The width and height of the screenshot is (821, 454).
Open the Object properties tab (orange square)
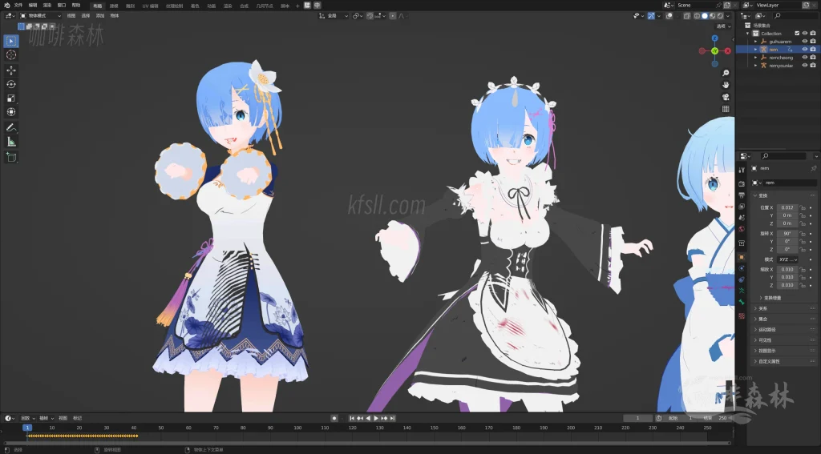coord(742,257)
